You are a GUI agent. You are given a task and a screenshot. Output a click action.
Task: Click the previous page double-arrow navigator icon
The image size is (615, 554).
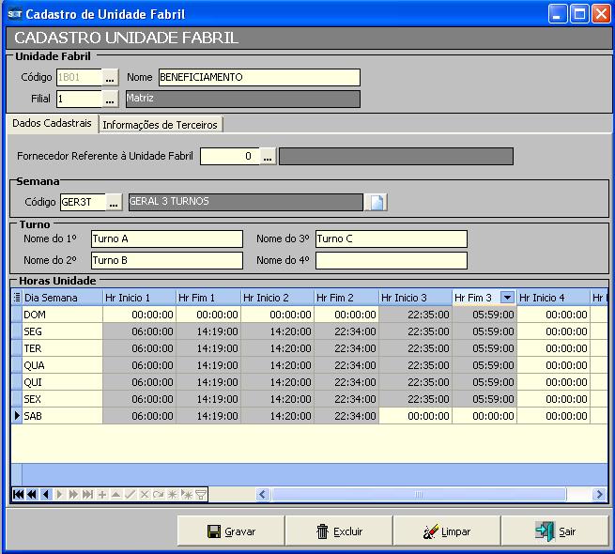31,494
